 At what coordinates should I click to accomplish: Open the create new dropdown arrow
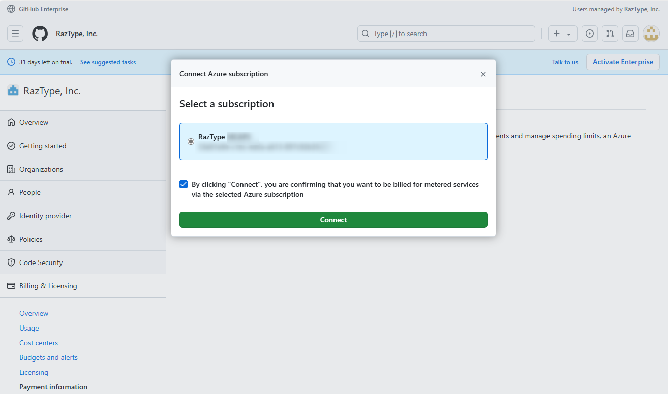click(568, 33)
